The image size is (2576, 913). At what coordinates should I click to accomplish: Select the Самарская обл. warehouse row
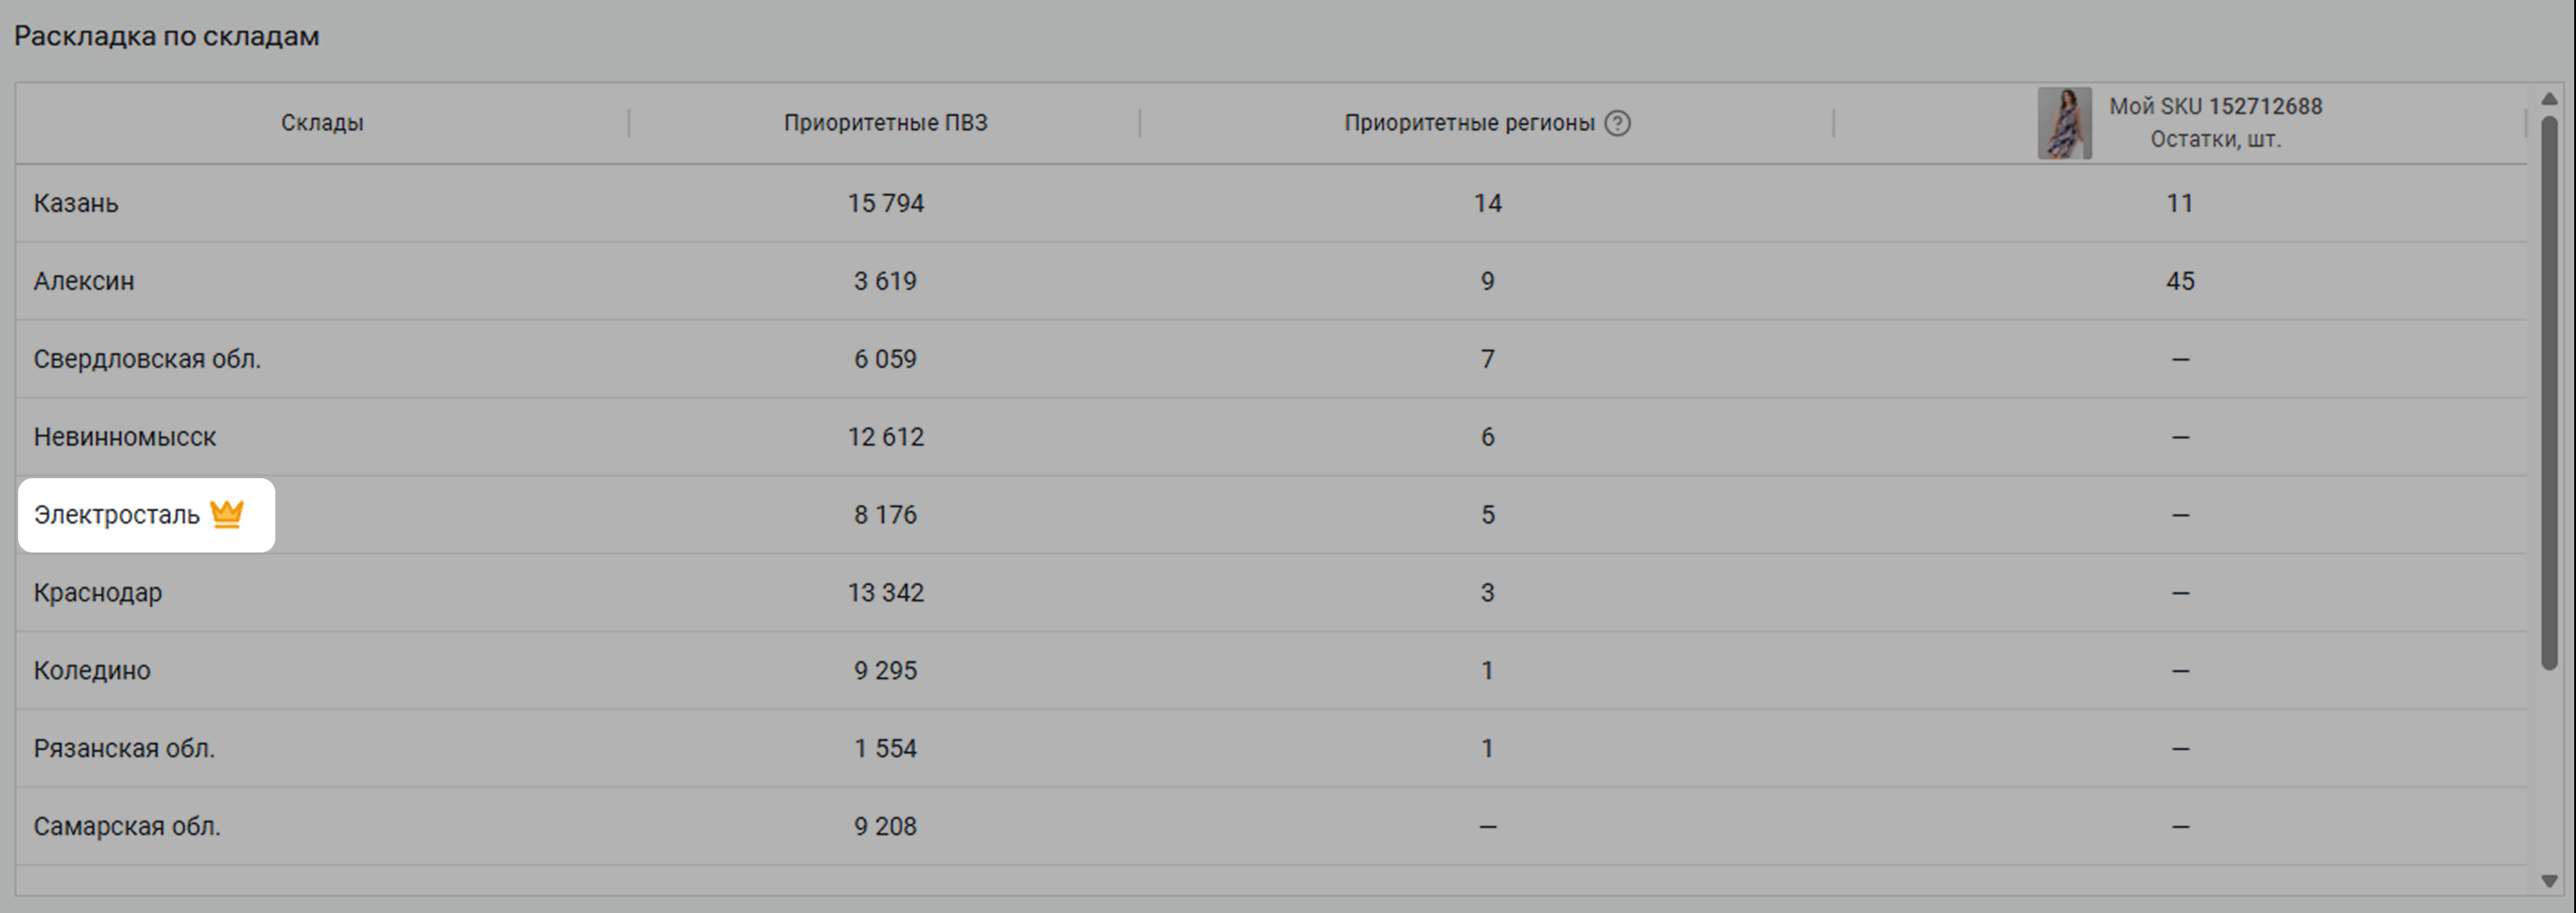pyautogui.click(x=127, y=826)
